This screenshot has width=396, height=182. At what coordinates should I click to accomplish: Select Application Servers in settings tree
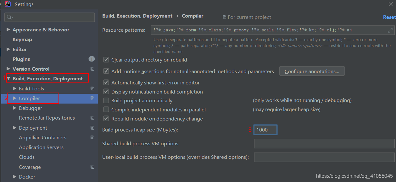coord(41,147)
